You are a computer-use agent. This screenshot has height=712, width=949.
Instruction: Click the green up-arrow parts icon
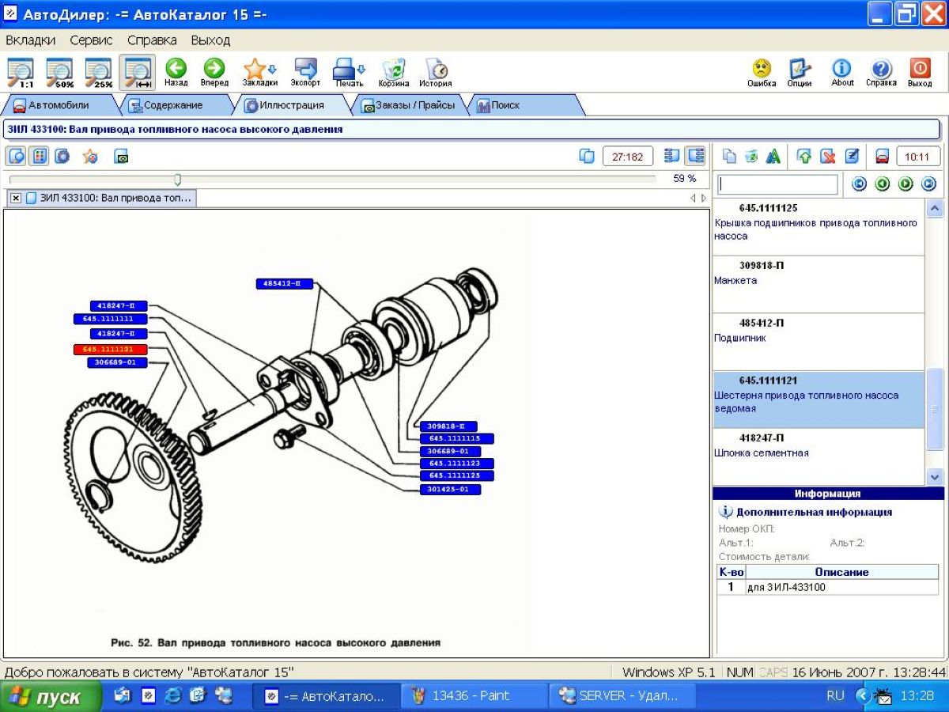[804, 157]
